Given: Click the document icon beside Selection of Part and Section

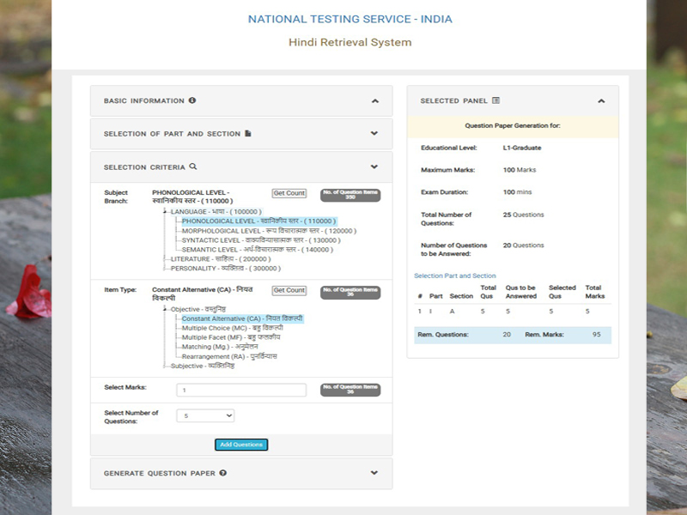Looking at the screenshot, I should tap(248, 133).
